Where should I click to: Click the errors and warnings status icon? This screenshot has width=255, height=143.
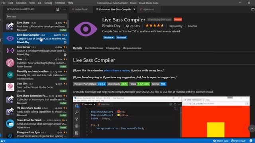pos(3,141)
